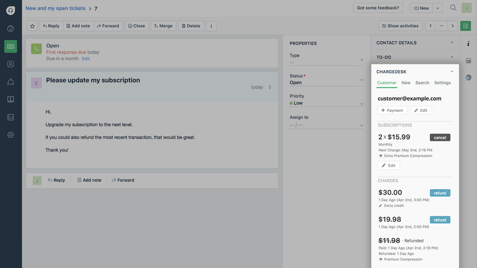The width and height of the screenshot is (477, 268).
Task: Cancel the $15.99 monthly subscription
Action: (440, 137)
